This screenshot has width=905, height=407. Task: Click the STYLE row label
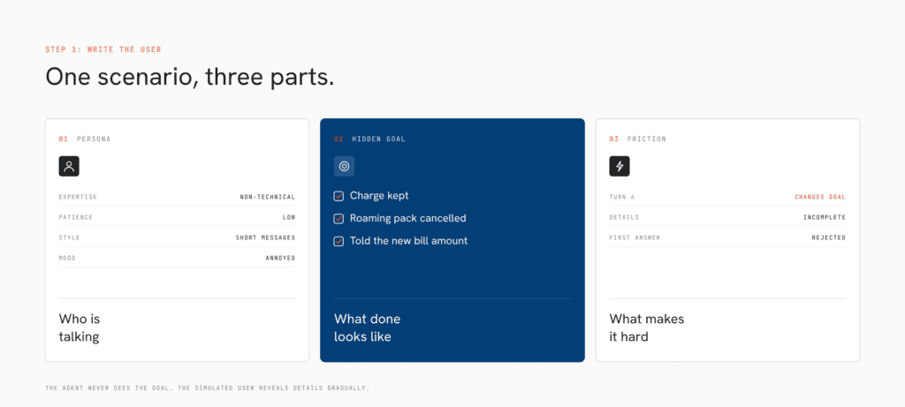(x=69, y=237)
